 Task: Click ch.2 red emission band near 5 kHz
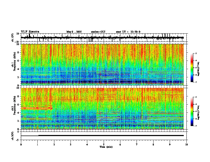coord(37,108)
